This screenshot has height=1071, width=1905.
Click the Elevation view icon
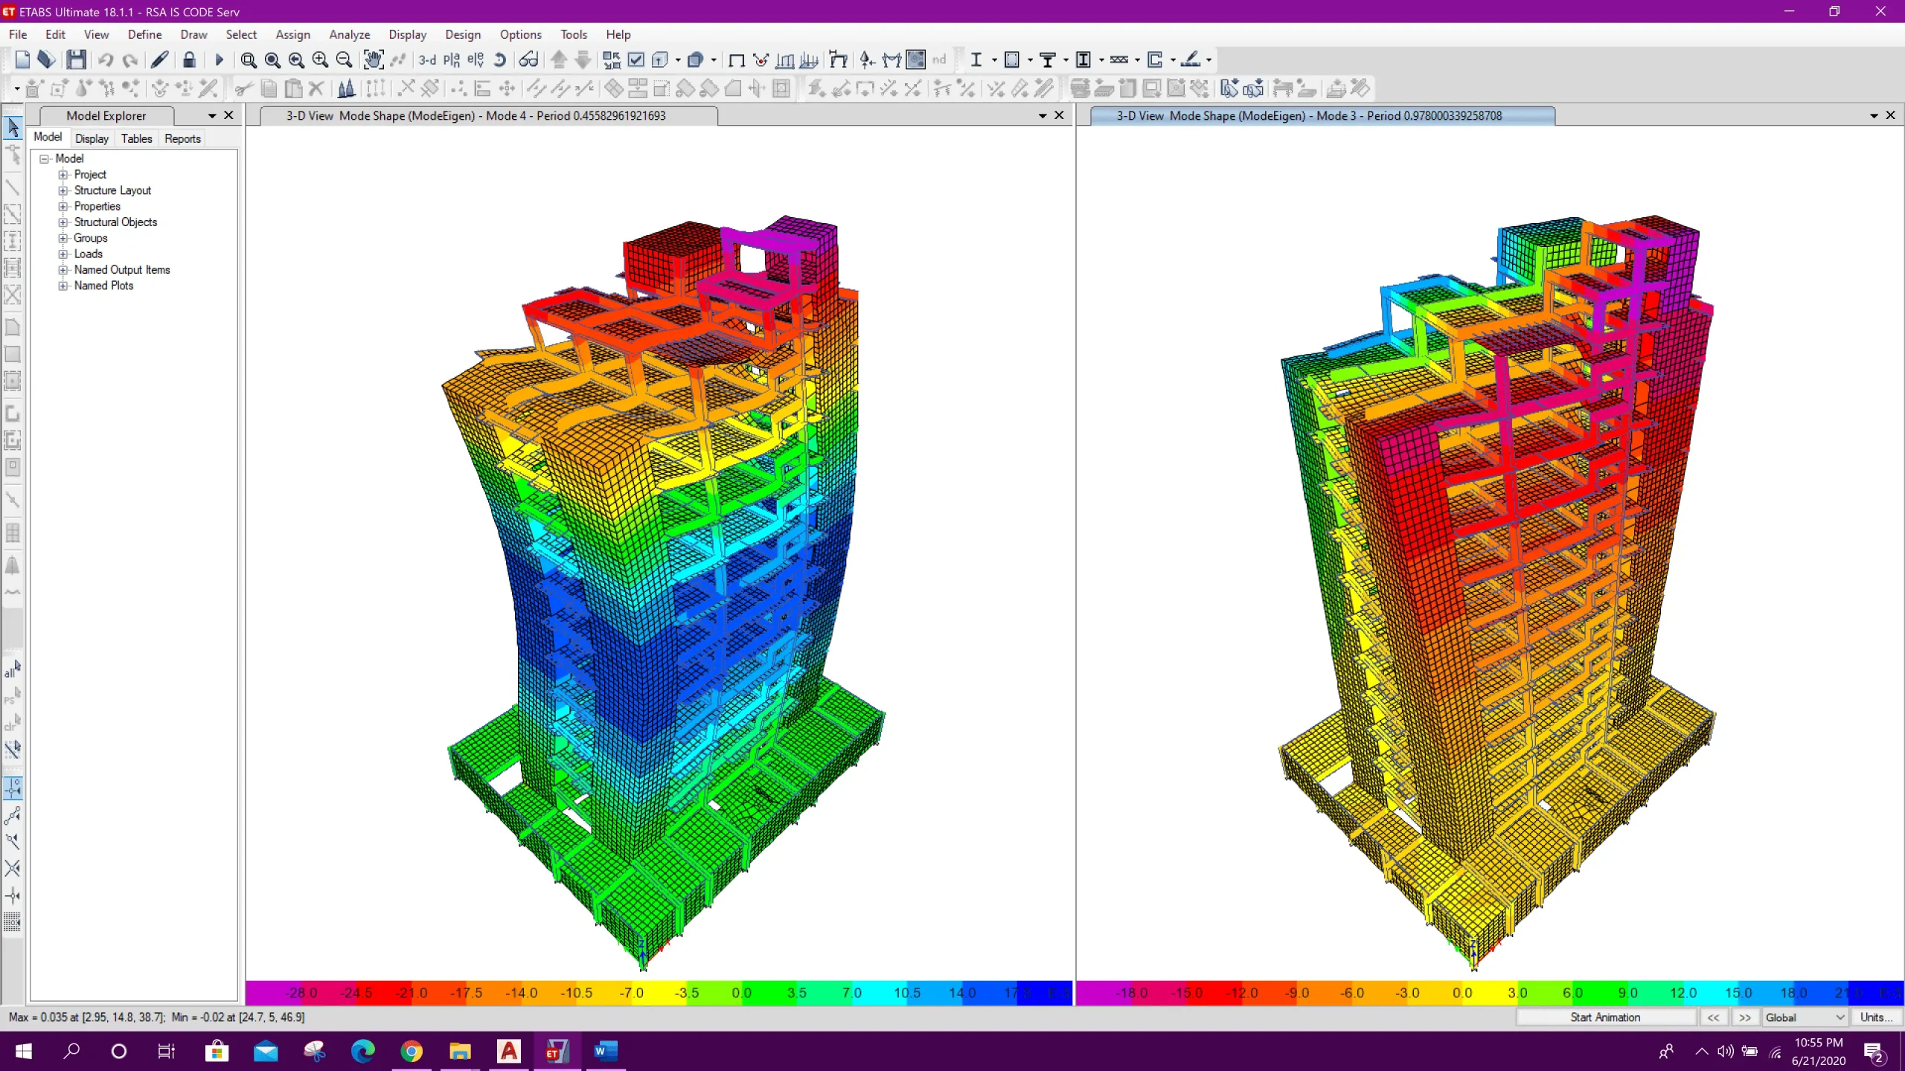tap(476, 59)
